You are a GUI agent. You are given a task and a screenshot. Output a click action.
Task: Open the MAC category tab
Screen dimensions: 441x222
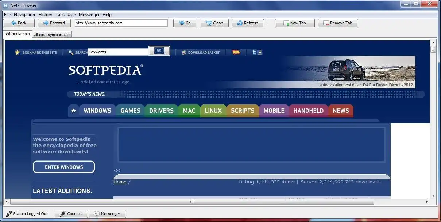pyautogui.click(x=189, y=111)
